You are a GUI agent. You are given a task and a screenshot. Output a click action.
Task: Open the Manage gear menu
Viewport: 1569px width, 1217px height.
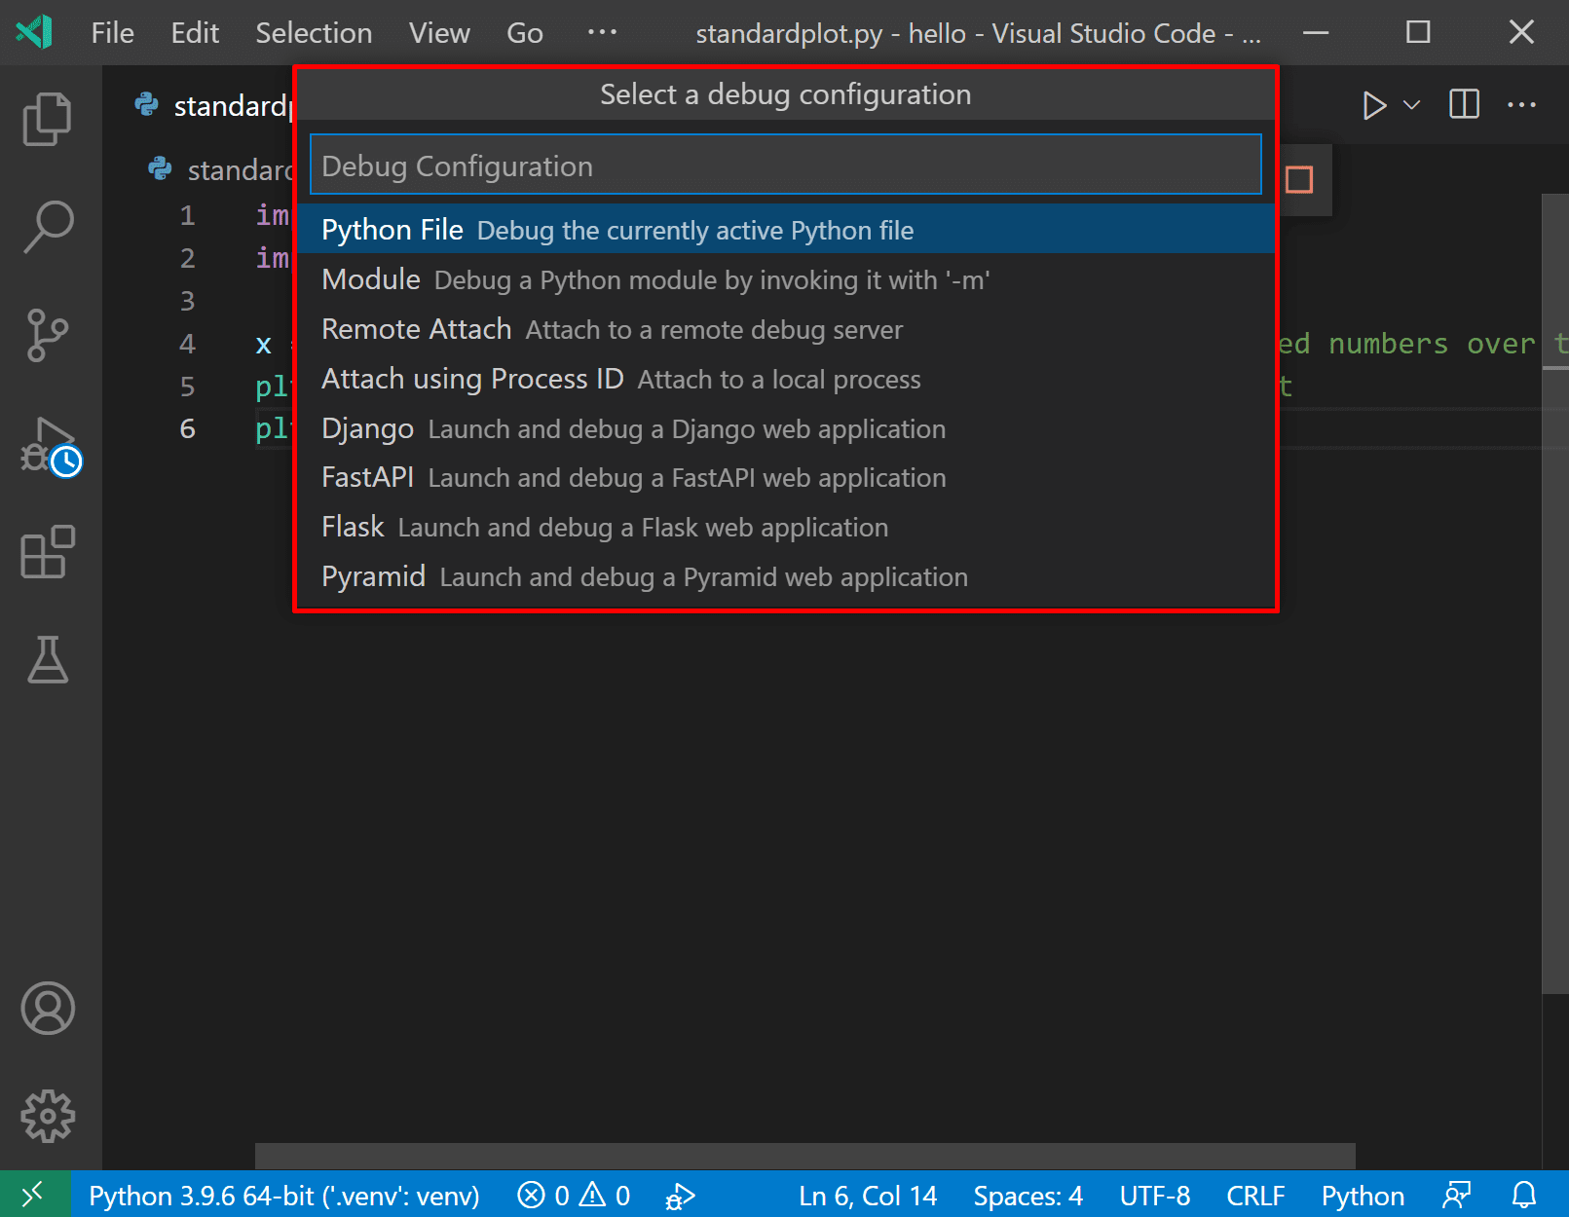coord(48,1116)
